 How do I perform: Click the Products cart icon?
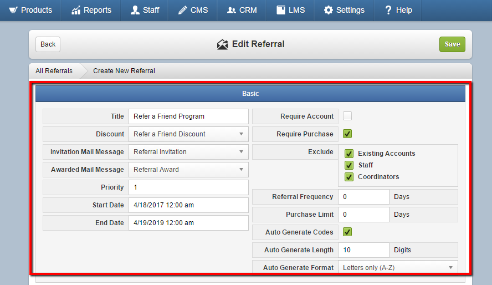click(x=13, y=10)
